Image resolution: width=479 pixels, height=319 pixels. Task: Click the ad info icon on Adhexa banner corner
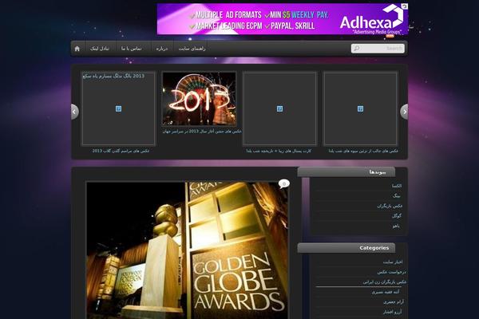[404, 6]
